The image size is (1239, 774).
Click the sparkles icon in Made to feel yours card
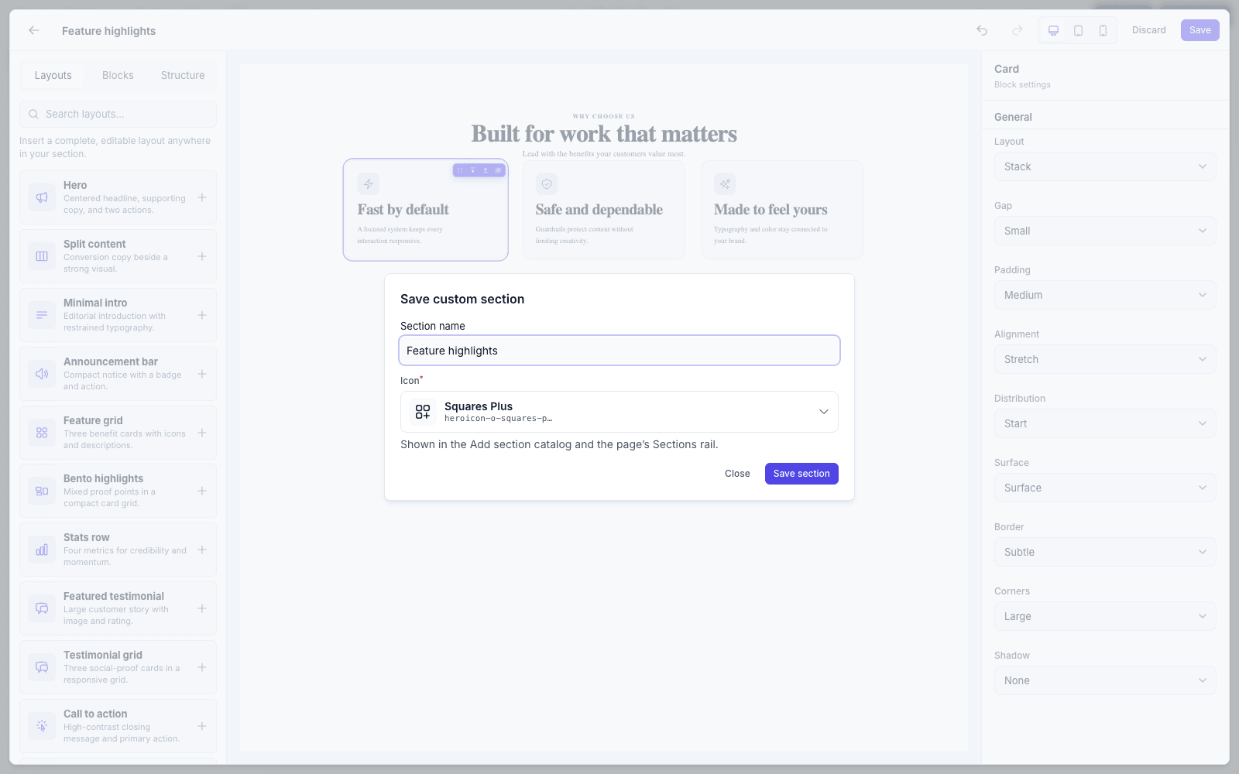pyautogui.click(x=725, y=183)
